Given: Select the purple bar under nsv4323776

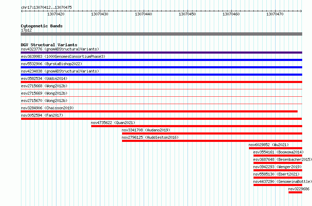Looking at the screenshot, I should pyautogui.click(x=161, y=53).
